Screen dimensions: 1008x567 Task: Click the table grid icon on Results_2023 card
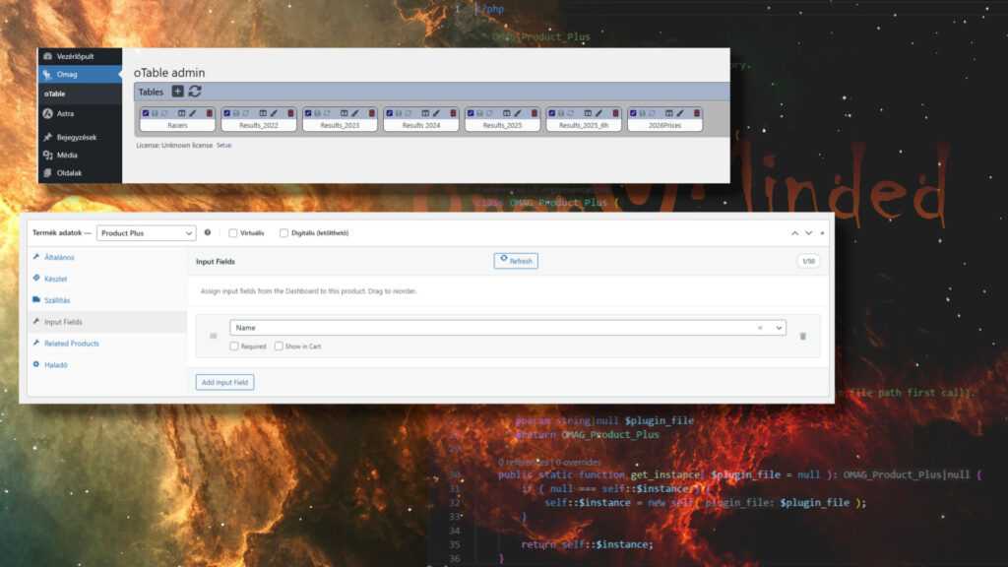pyautogui.click(x=344, y=113)
